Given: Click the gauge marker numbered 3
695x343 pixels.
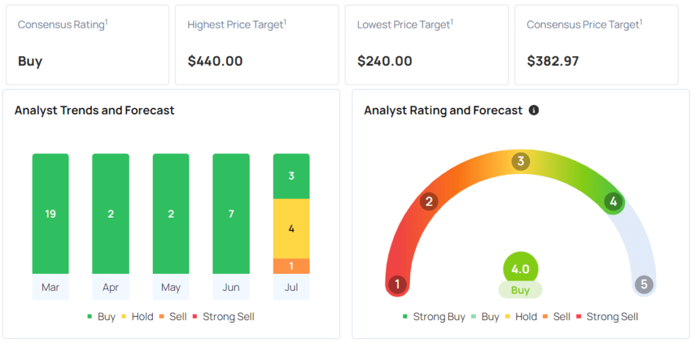Looking at the screenshot, I should click(521, 161).
